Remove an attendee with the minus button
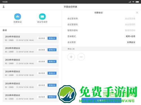141x105 pixels. point(81,57)
